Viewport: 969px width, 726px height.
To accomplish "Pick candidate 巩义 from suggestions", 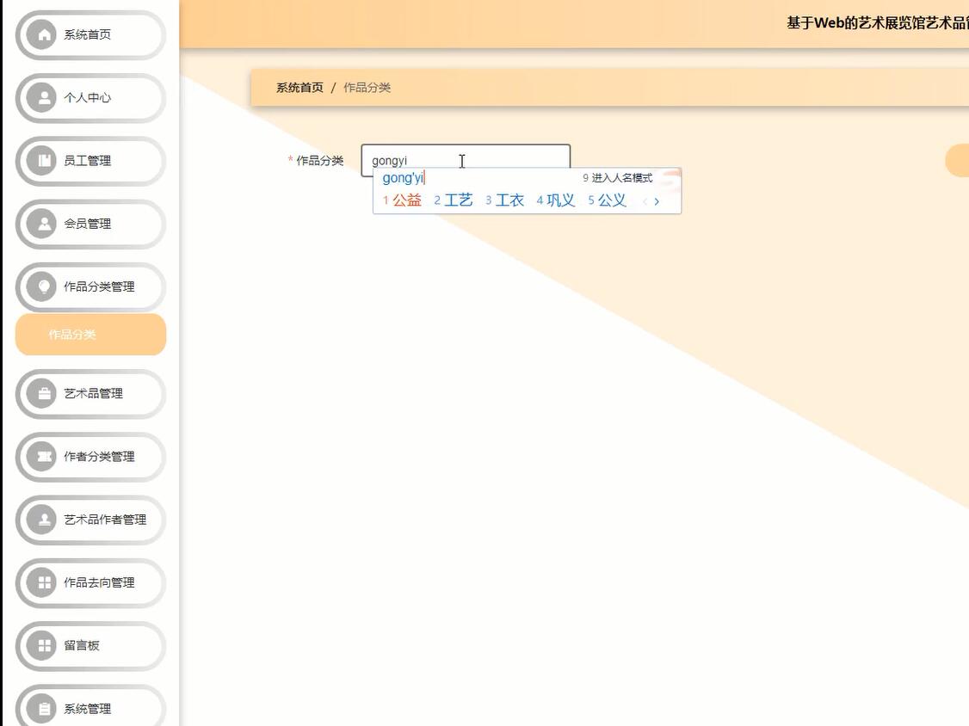I will pos(560,200).
